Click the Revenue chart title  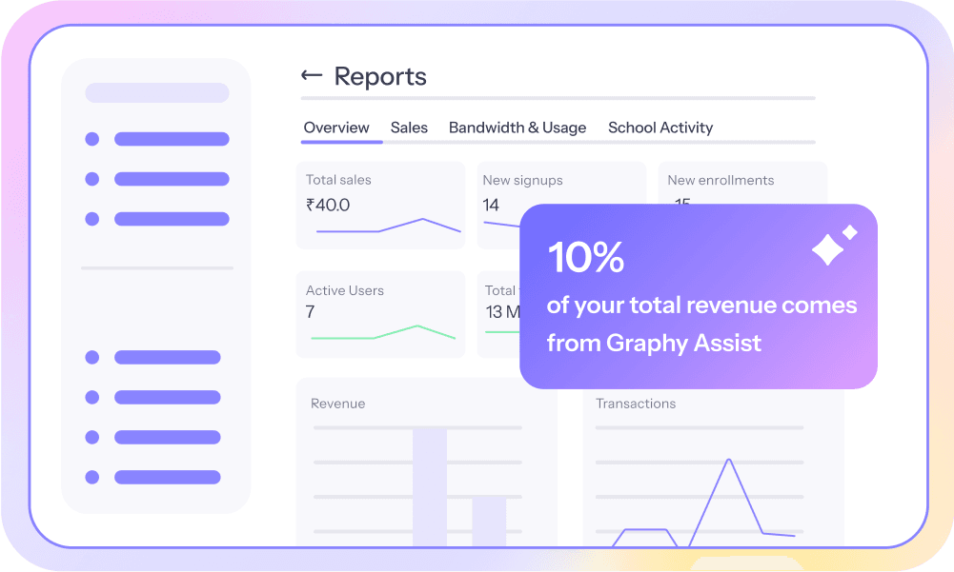coord(337,404)
